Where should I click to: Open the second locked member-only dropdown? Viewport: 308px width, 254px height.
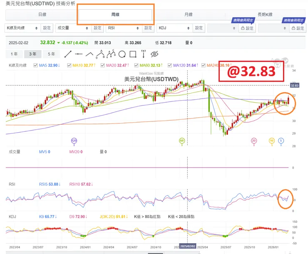point(273,28)
